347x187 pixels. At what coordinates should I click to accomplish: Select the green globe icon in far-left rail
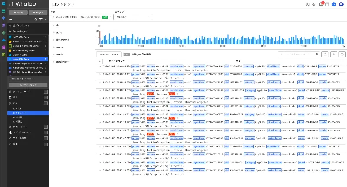tap(3, 33)
